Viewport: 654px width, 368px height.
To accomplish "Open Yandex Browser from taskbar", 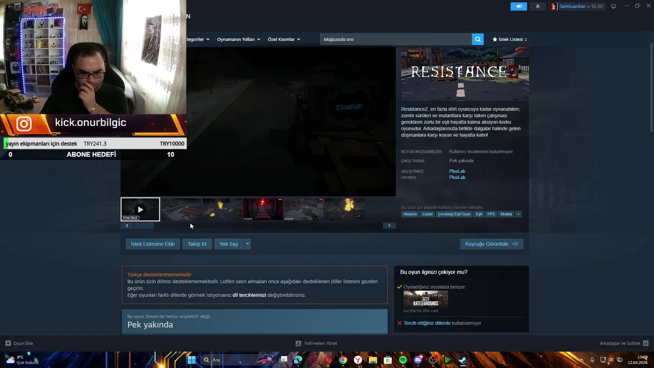I will coord(358,360).
